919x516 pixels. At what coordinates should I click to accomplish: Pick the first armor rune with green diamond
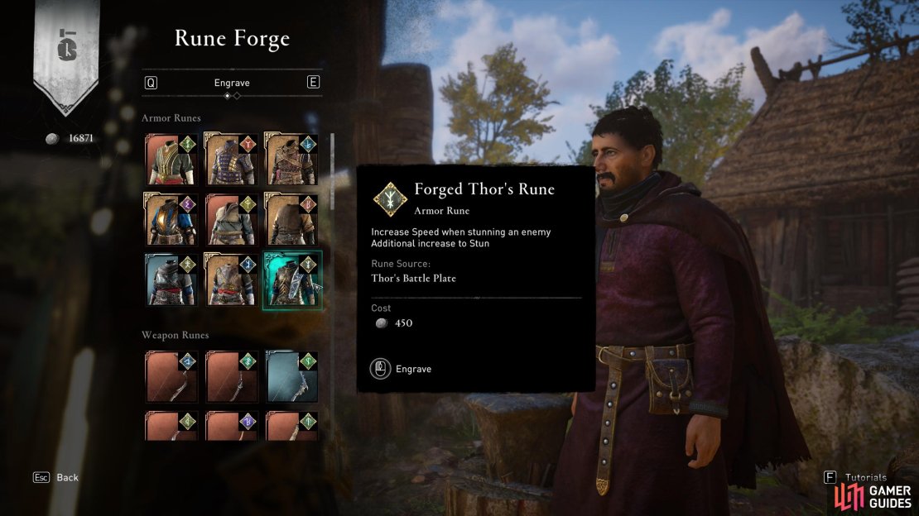click(171, 160)
